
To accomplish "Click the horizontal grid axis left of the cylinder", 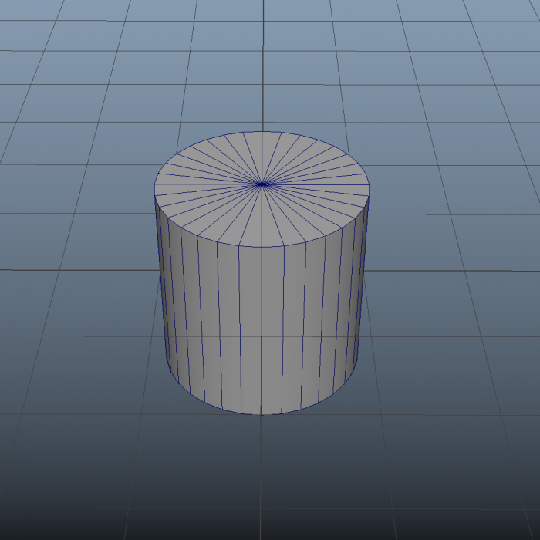I will coord(77,270).
